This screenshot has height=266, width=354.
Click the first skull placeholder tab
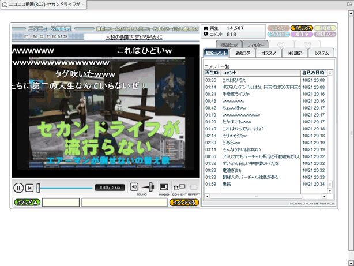click(x=281, y=44)
